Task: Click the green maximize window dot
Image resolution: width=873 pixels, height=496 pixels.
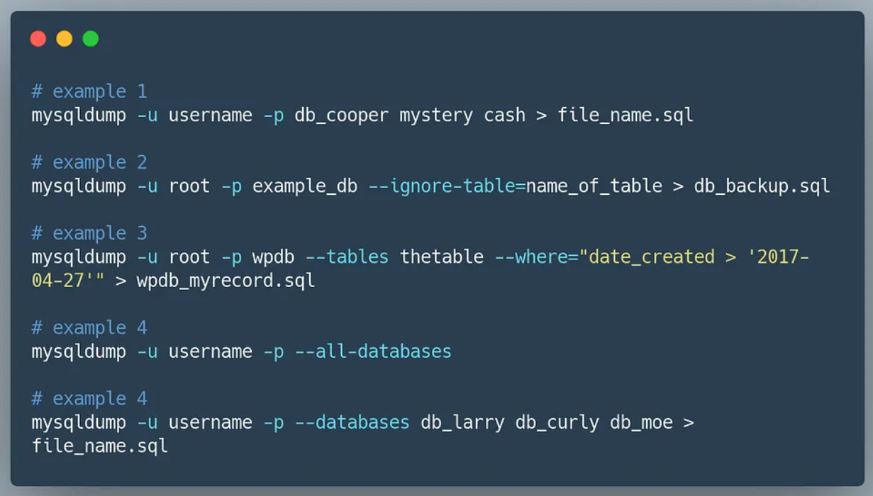Action: point(91,39)
